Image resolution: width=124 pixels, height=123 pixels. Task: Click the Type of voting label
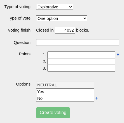(17, 7)
